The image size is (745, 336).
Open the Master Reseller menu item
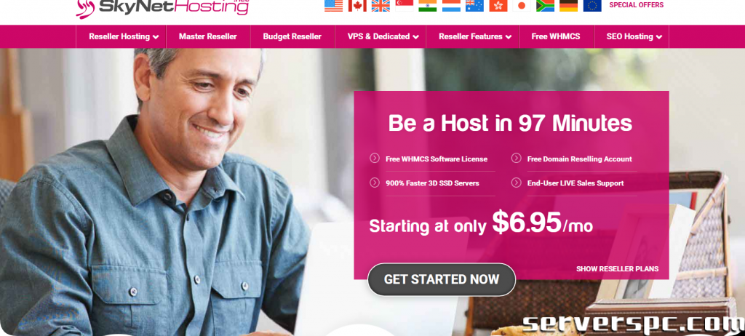(208, 36)
